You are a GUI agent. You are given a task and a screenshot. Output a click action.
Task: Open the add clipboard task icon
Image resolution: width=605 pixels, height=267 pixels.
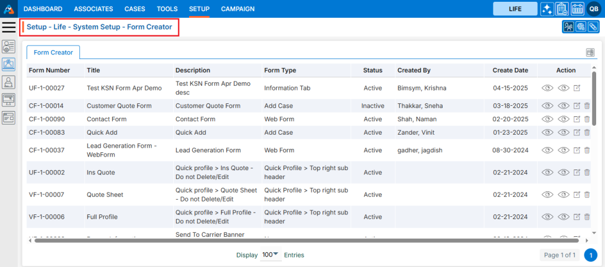[x=562, y=9]
